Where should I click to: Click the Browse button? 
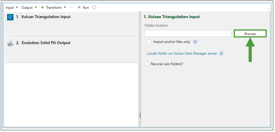pyautogui.click(x=250, y=34)
